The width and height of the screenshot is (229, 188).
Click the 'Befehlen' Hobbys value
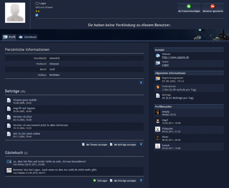pyautogui.click(x=55, y=75)
